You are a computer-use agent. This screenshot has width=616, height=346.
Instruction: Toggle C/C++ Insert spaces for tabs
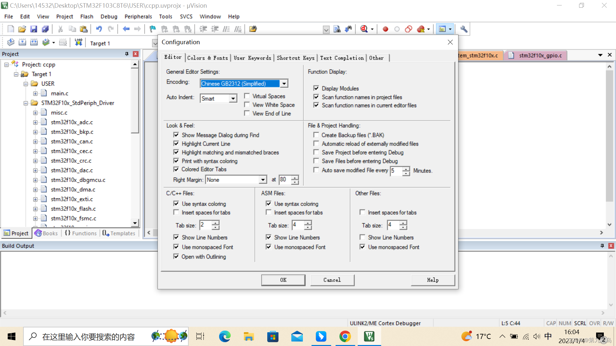pos(176,212)
